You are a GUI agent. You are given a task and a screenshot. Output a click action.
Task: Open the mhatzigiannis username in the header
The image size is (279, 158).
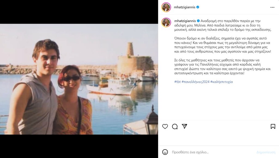click(x=184, y=7)
